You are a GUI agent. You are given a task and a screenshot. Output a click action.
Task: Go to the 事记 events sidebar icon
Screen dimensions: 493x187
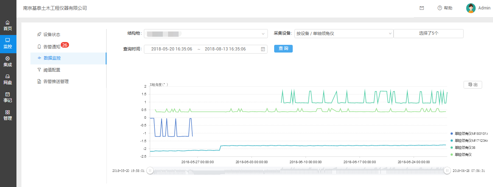point(8,95)
